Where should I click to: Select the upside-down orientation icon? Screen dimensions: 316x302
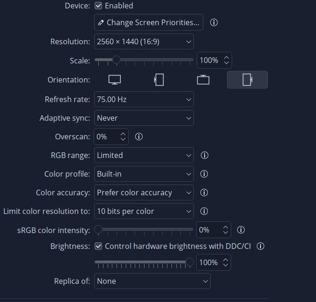[x=203, y=80]
